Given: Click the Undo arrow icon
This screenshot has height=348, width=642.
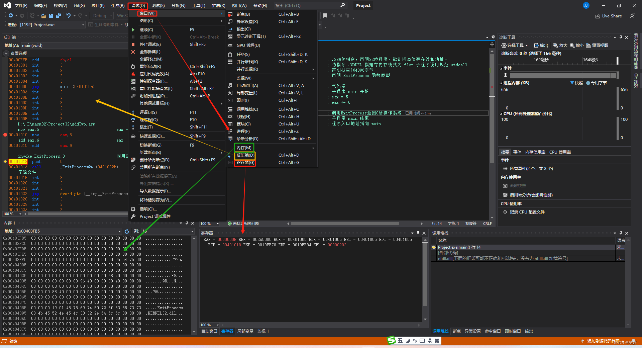Looking at the screenshot, I should (69, 16).
